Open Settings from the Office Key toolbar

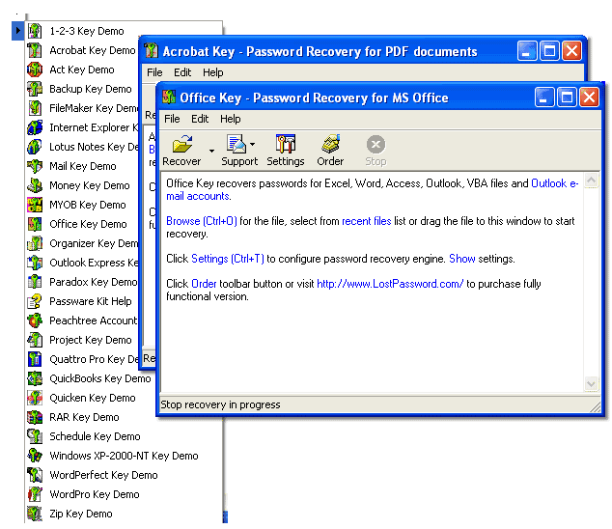[x=286, y=151]
